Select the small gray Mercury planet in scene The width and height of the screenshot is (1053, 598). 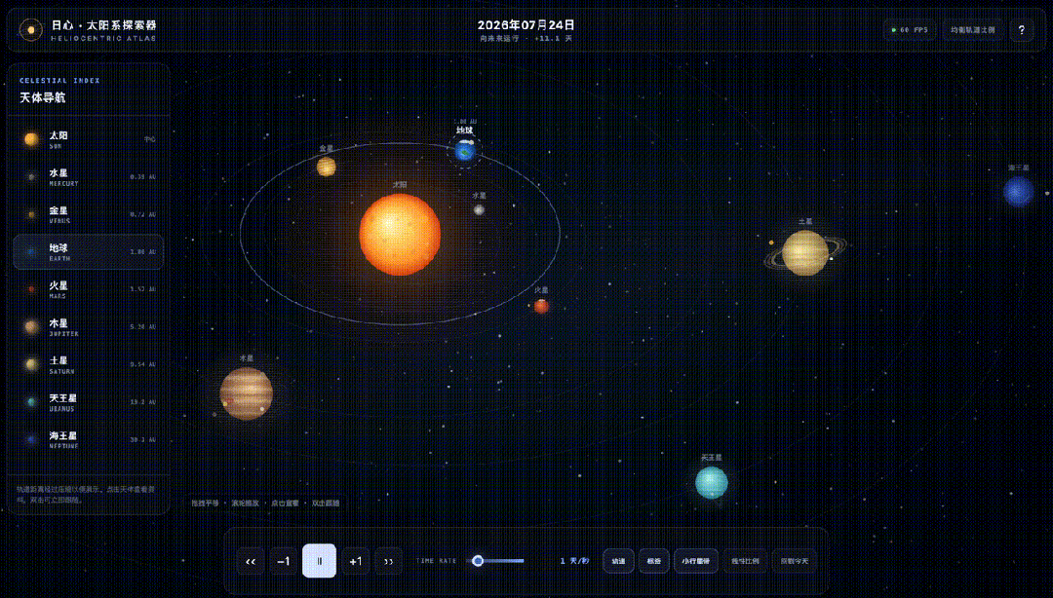point(479,210)
